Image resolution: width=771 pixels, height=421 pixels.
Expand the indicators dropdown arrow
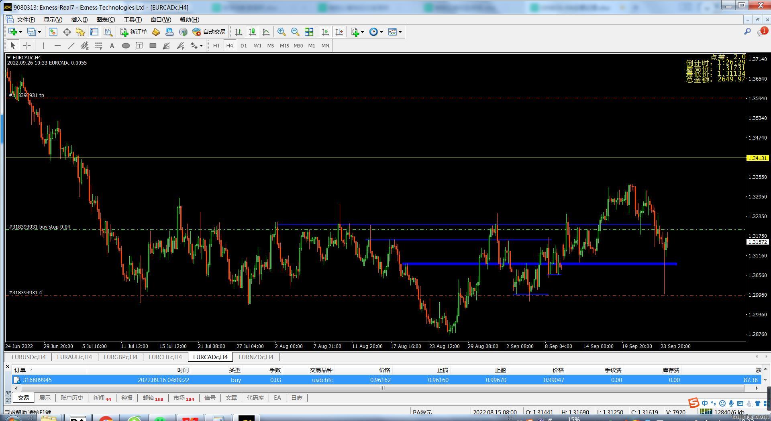[x=363, y=32]
